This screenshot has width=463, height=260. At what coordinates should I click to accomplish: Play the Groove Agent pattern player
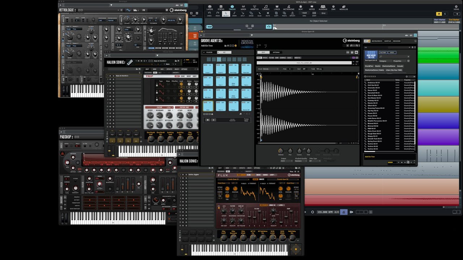(213, 120)
